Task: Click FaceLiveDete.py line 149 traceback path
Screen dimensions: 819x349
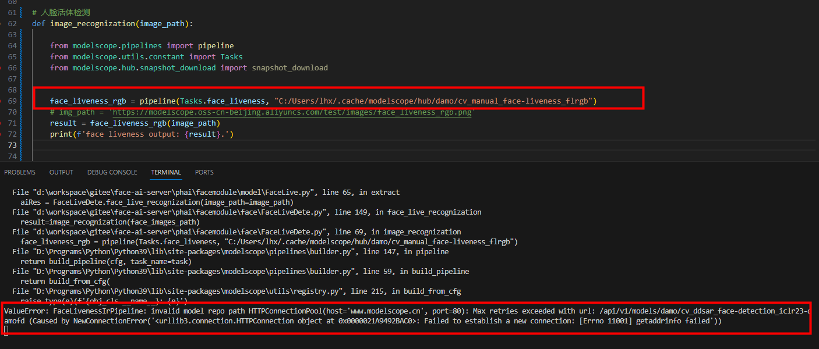Action: pos(247,212)
